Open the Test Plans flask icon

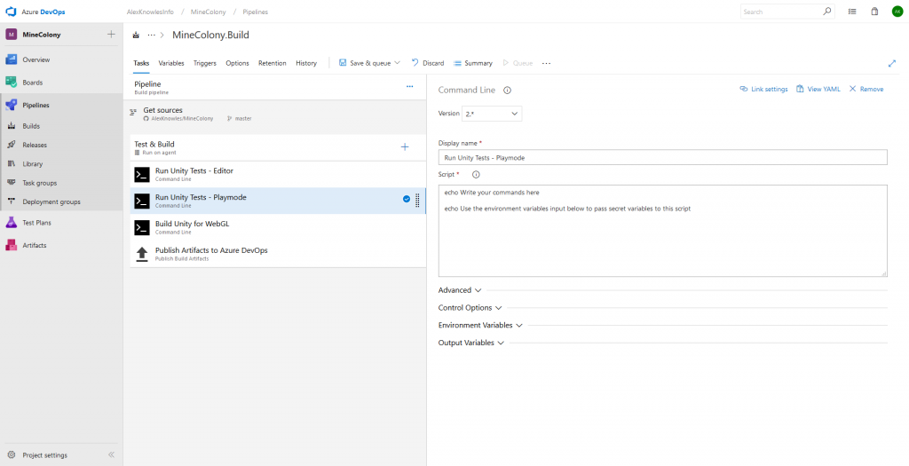click(12, 223)
